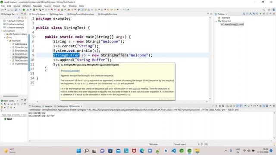Click the Save All toolbar icon
The width and height of the screenshot is (276, 155).
(x=12, y=9)
